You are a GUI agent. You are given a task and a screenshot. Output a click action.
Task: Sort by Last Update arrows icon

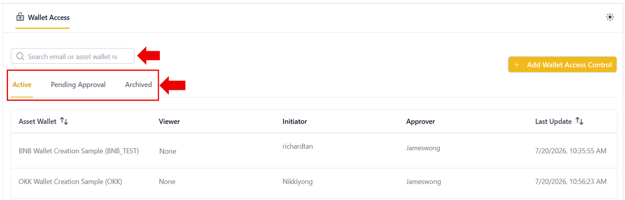point(579,121)
